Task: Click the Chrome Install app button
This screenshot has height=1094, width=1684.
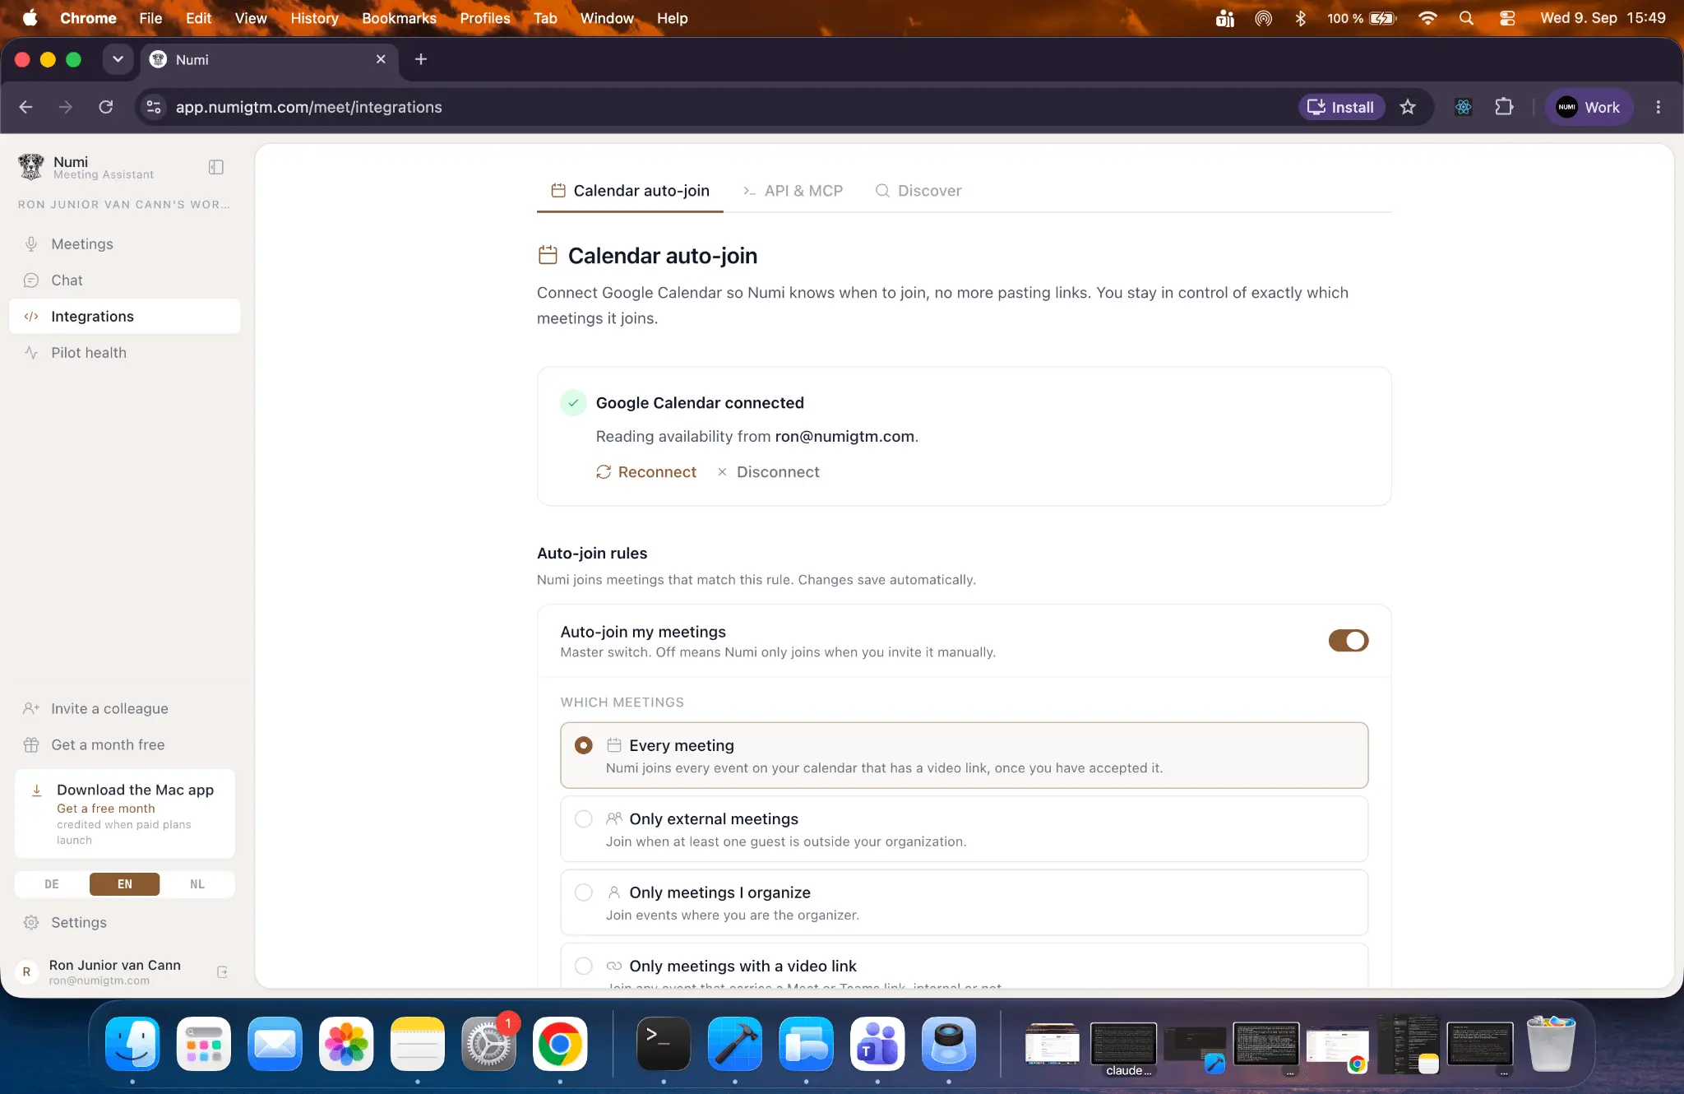Action: (x=1341, y=107)
